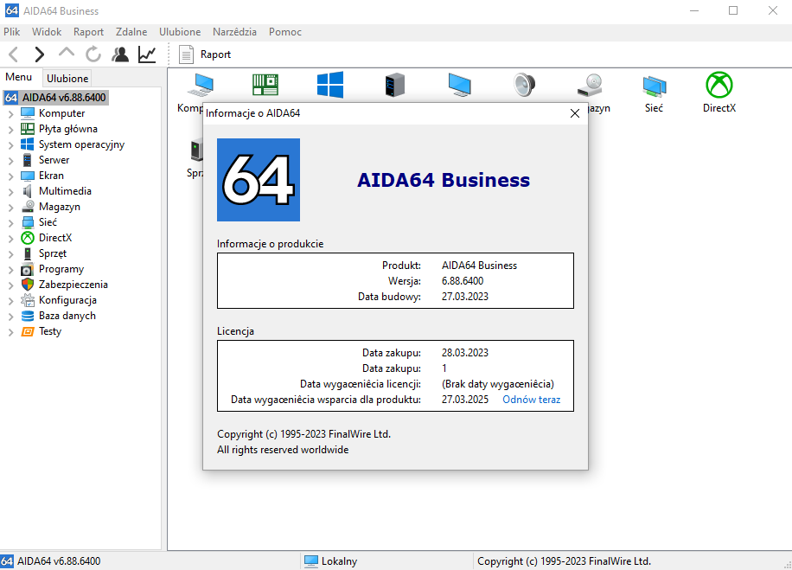Select AIDA64 v6.88.6400 root tree item
Viewport: 792px width, 570px height.
point(64,98)
